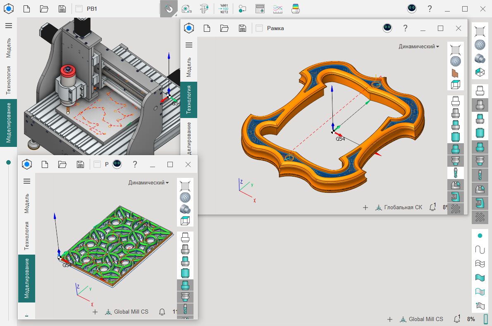Toggle milling tool visibility in Рамка window
Viewport: 492px width, 326px height.
[x=455, y=172]
